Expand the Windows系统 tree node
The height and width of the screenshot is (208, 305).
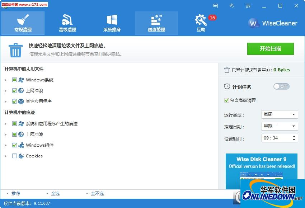(x=6, y=80)
